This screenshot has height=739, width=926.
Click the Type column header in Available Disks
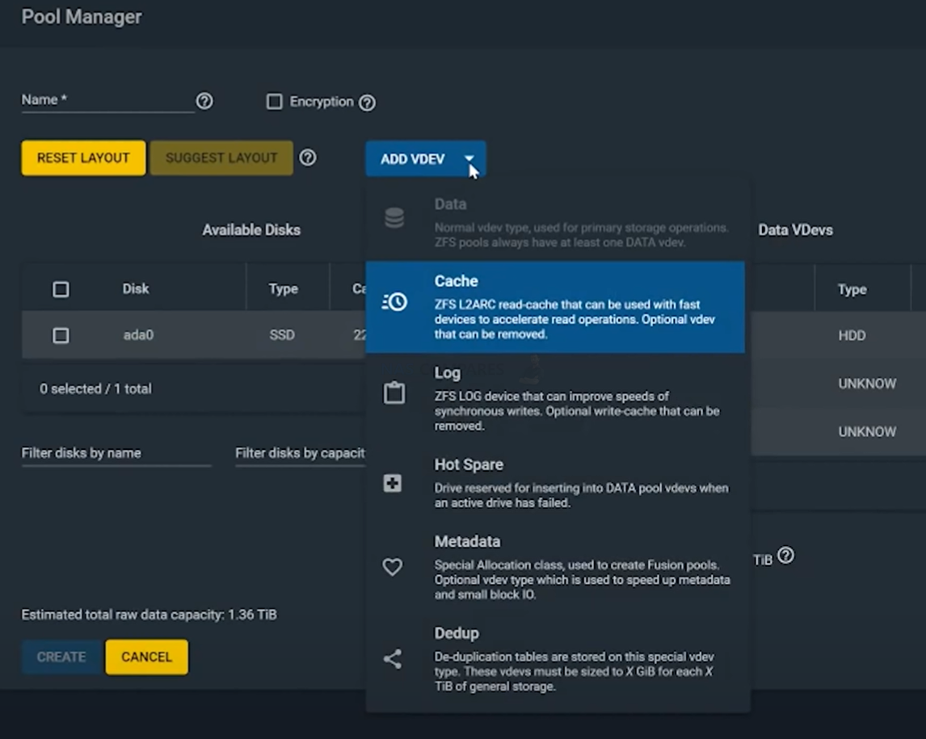pos(284,288)
